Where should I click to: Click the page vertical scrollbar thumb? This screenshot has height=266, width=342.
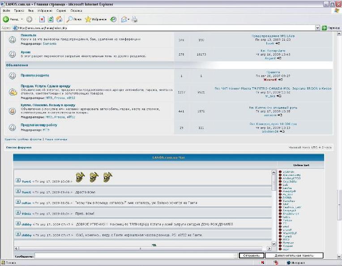[x=339, y=205]
